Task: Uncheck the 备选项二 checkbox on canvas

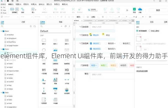Action: [91, 43]
